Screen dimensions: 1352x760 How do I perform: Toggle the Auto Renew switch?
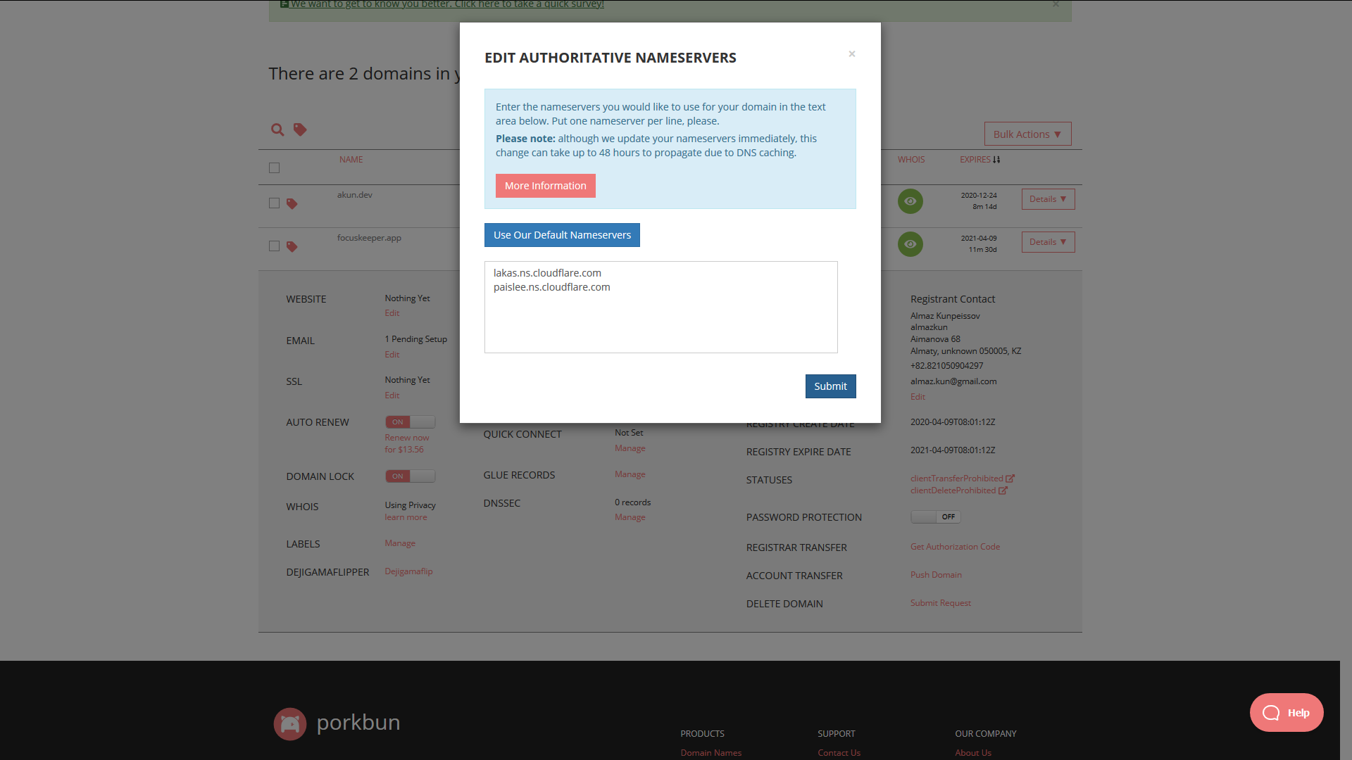(410, 422)
